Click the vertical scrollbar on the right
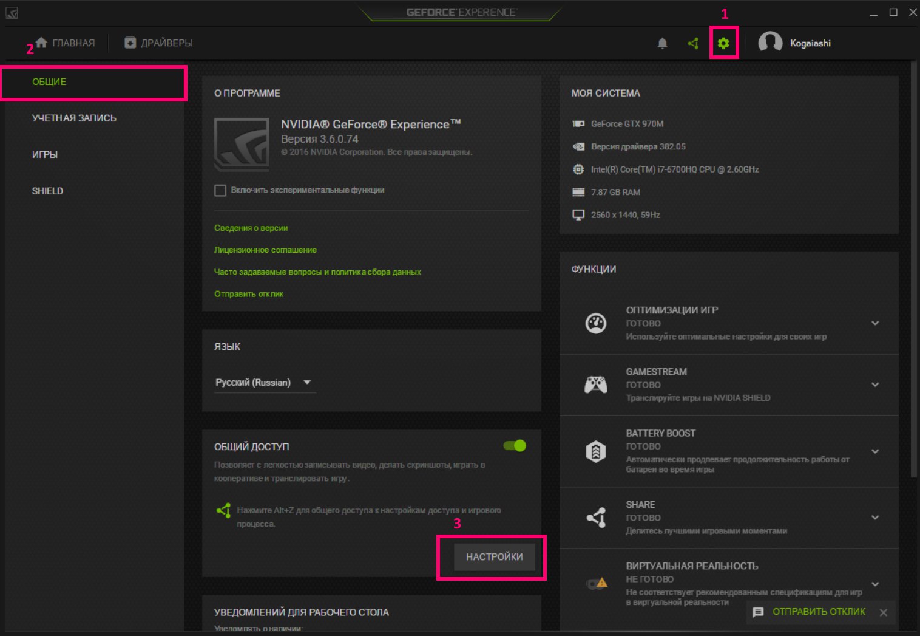The image size is (920, 636). pos(914,269)
